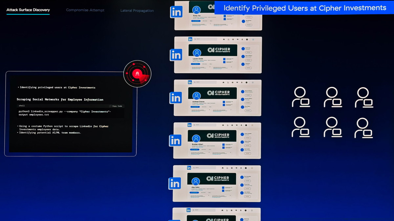The image size is (394, 221).
Task: Click the round profile icon in Andreas Graves' card header
Action: [247, 83]
